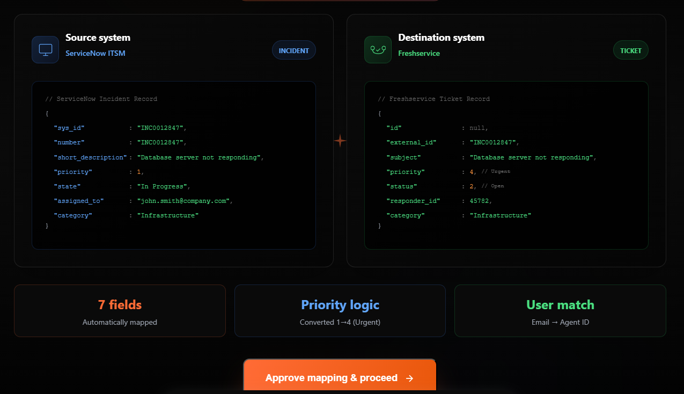This screenshot has height=394, width=684.
Task: Click the ServiceNow Incident Record code block
Action: (x=173, y=165)
